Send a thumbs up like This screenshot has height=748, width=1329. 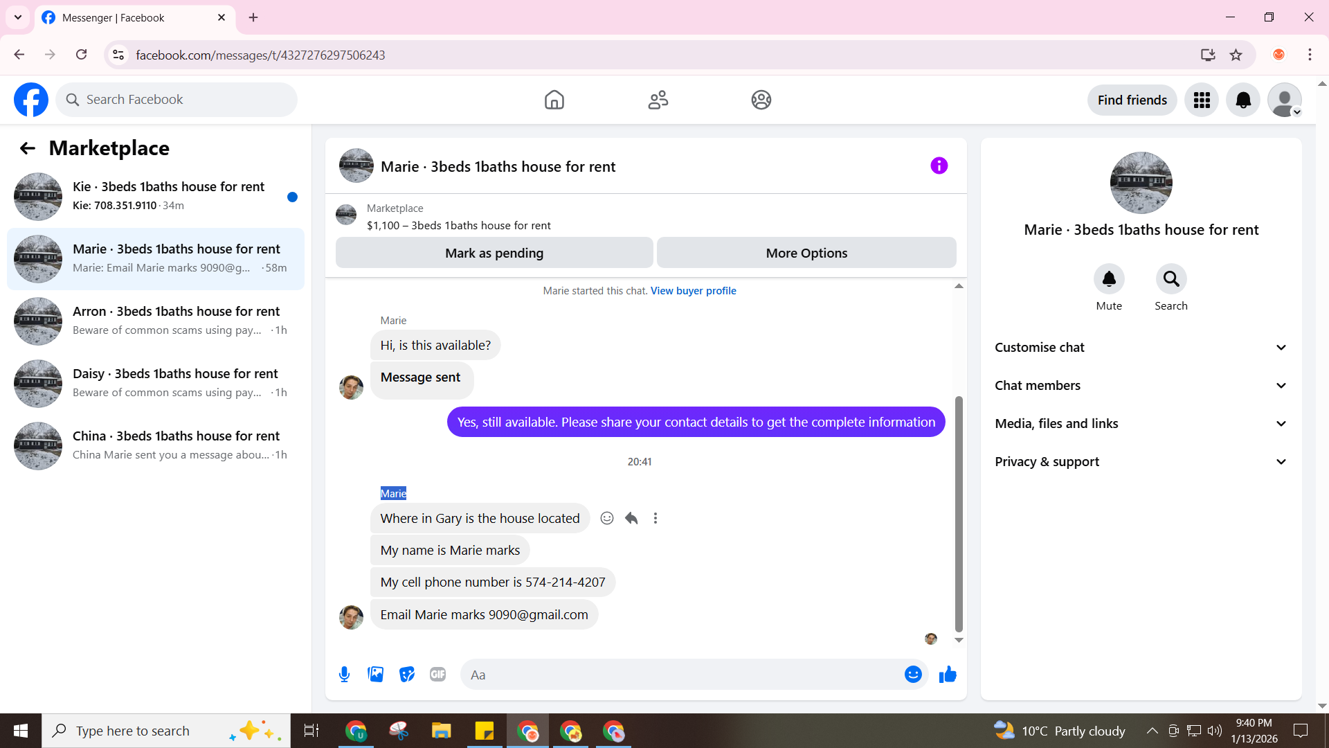(948, 675)
